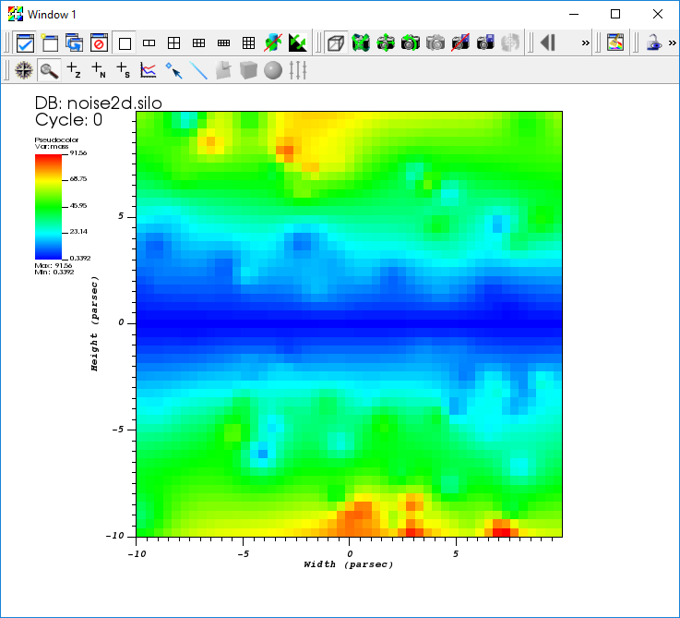
Task: Toggle view lock camera icon with red slash
Action: (460, 43)
